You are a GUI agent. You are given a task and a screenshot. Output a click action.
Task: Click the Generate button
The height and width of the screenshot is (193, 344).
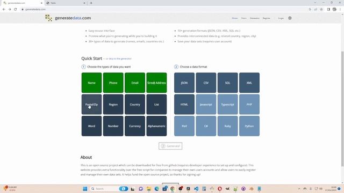click(170, 146)
